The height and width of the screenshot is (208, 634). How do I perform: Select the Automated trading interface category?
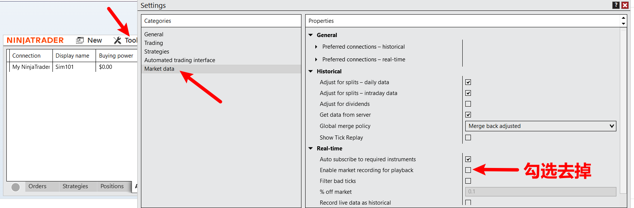pos(180,60)
